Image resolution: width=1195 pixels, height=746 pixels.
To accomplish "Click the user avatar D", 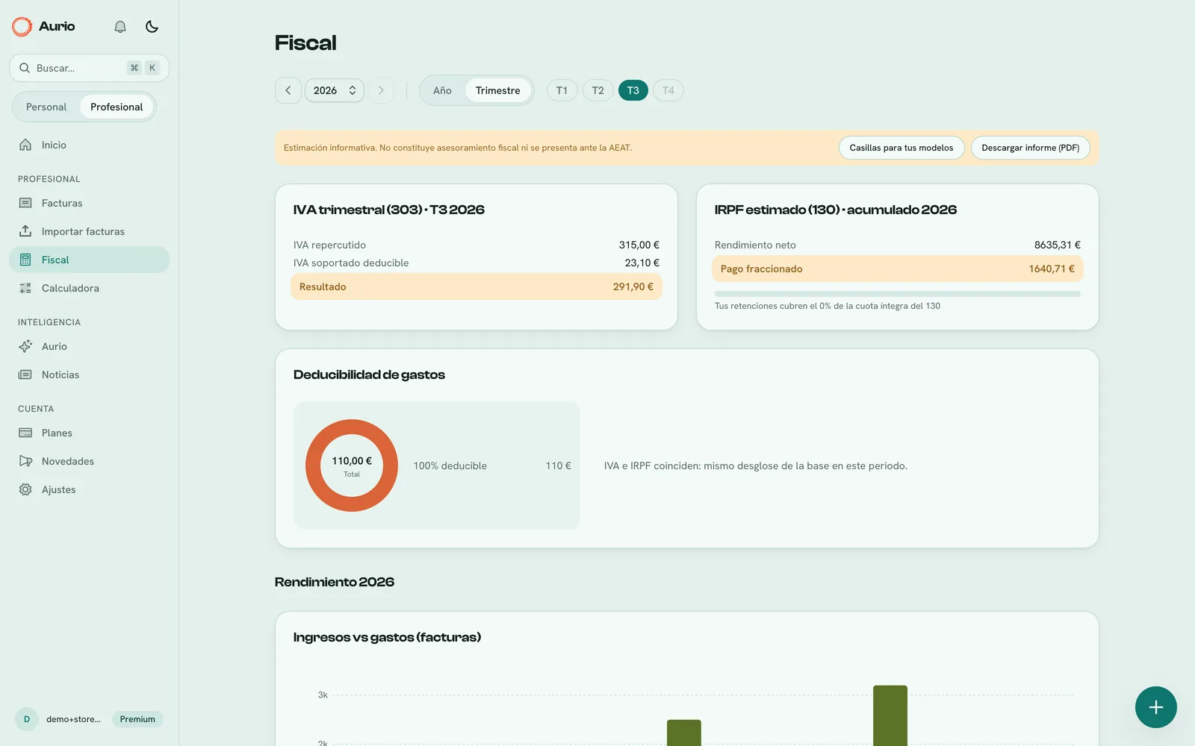I will pyautogui.click(x=27, y=719).
